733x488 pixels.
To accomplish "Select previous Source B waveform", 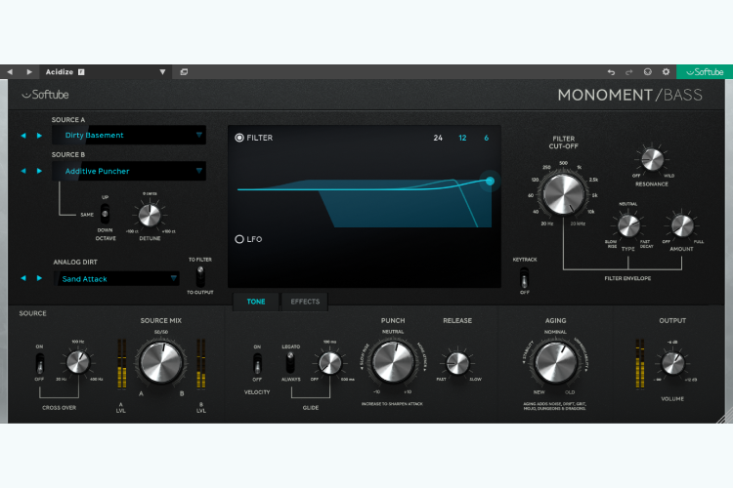I will tap(23, 171).
